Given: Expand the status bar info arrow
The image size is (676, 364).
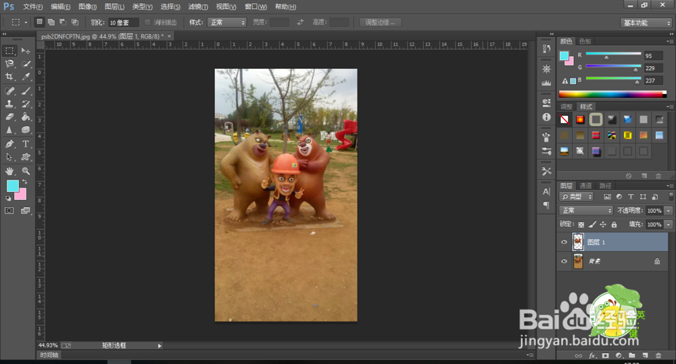Looking at the screenshot, I should tap(160, 346).
